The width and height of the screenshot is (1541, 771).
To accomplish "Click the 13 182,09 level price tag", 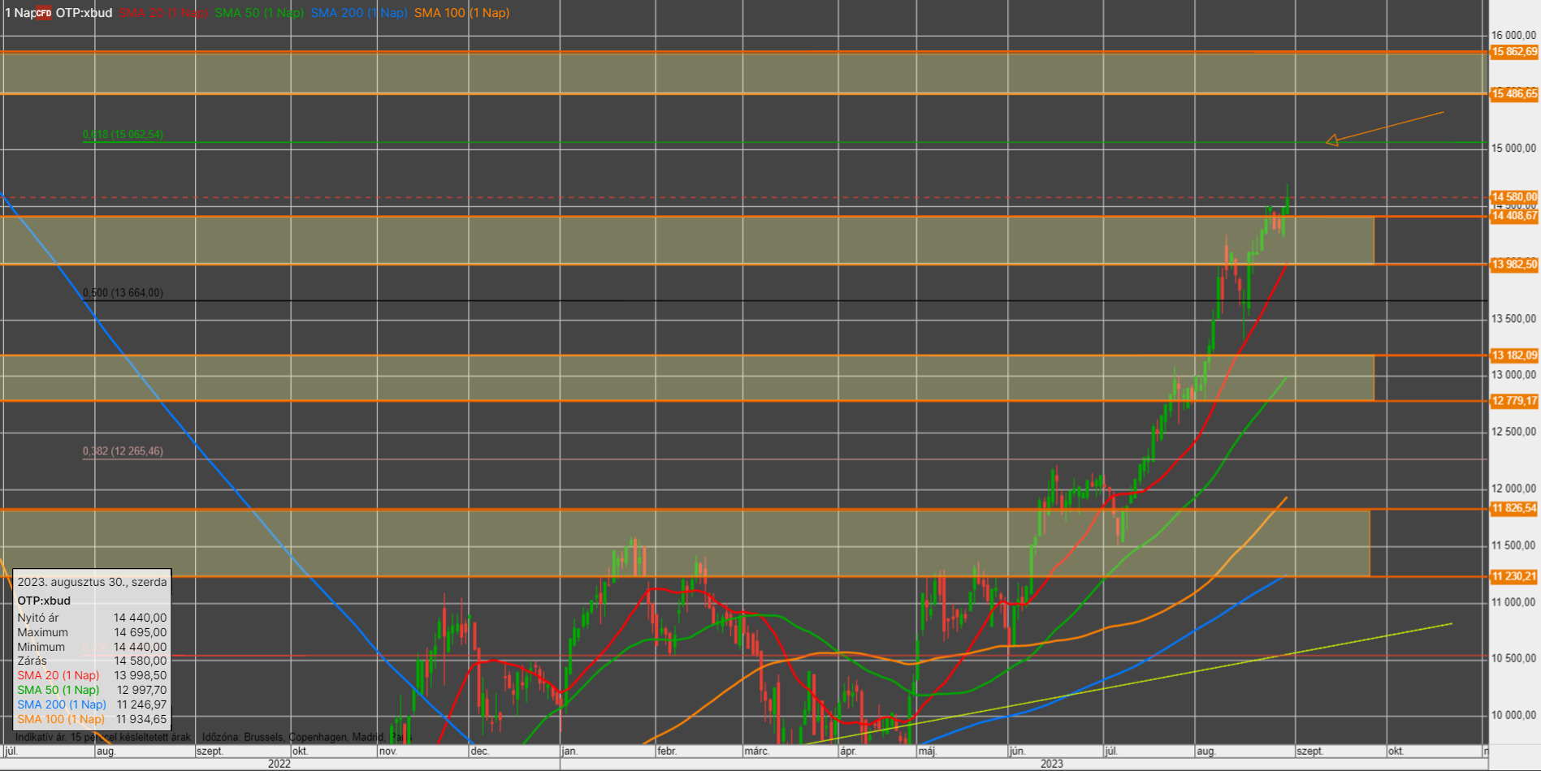I will click(x=1514, y=355).
